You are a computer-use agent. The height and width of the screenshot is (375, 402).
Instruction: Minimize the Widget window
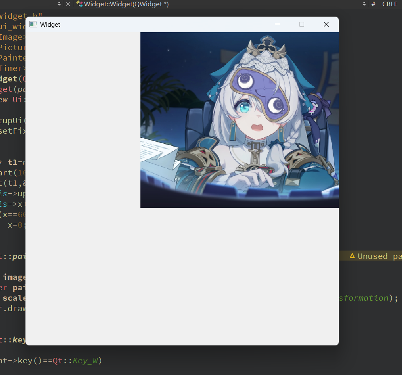(x=277, y=24)
